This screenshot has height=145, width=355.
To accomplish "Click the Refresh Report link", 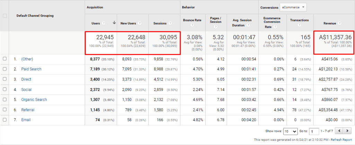I will tap(341, 140).
